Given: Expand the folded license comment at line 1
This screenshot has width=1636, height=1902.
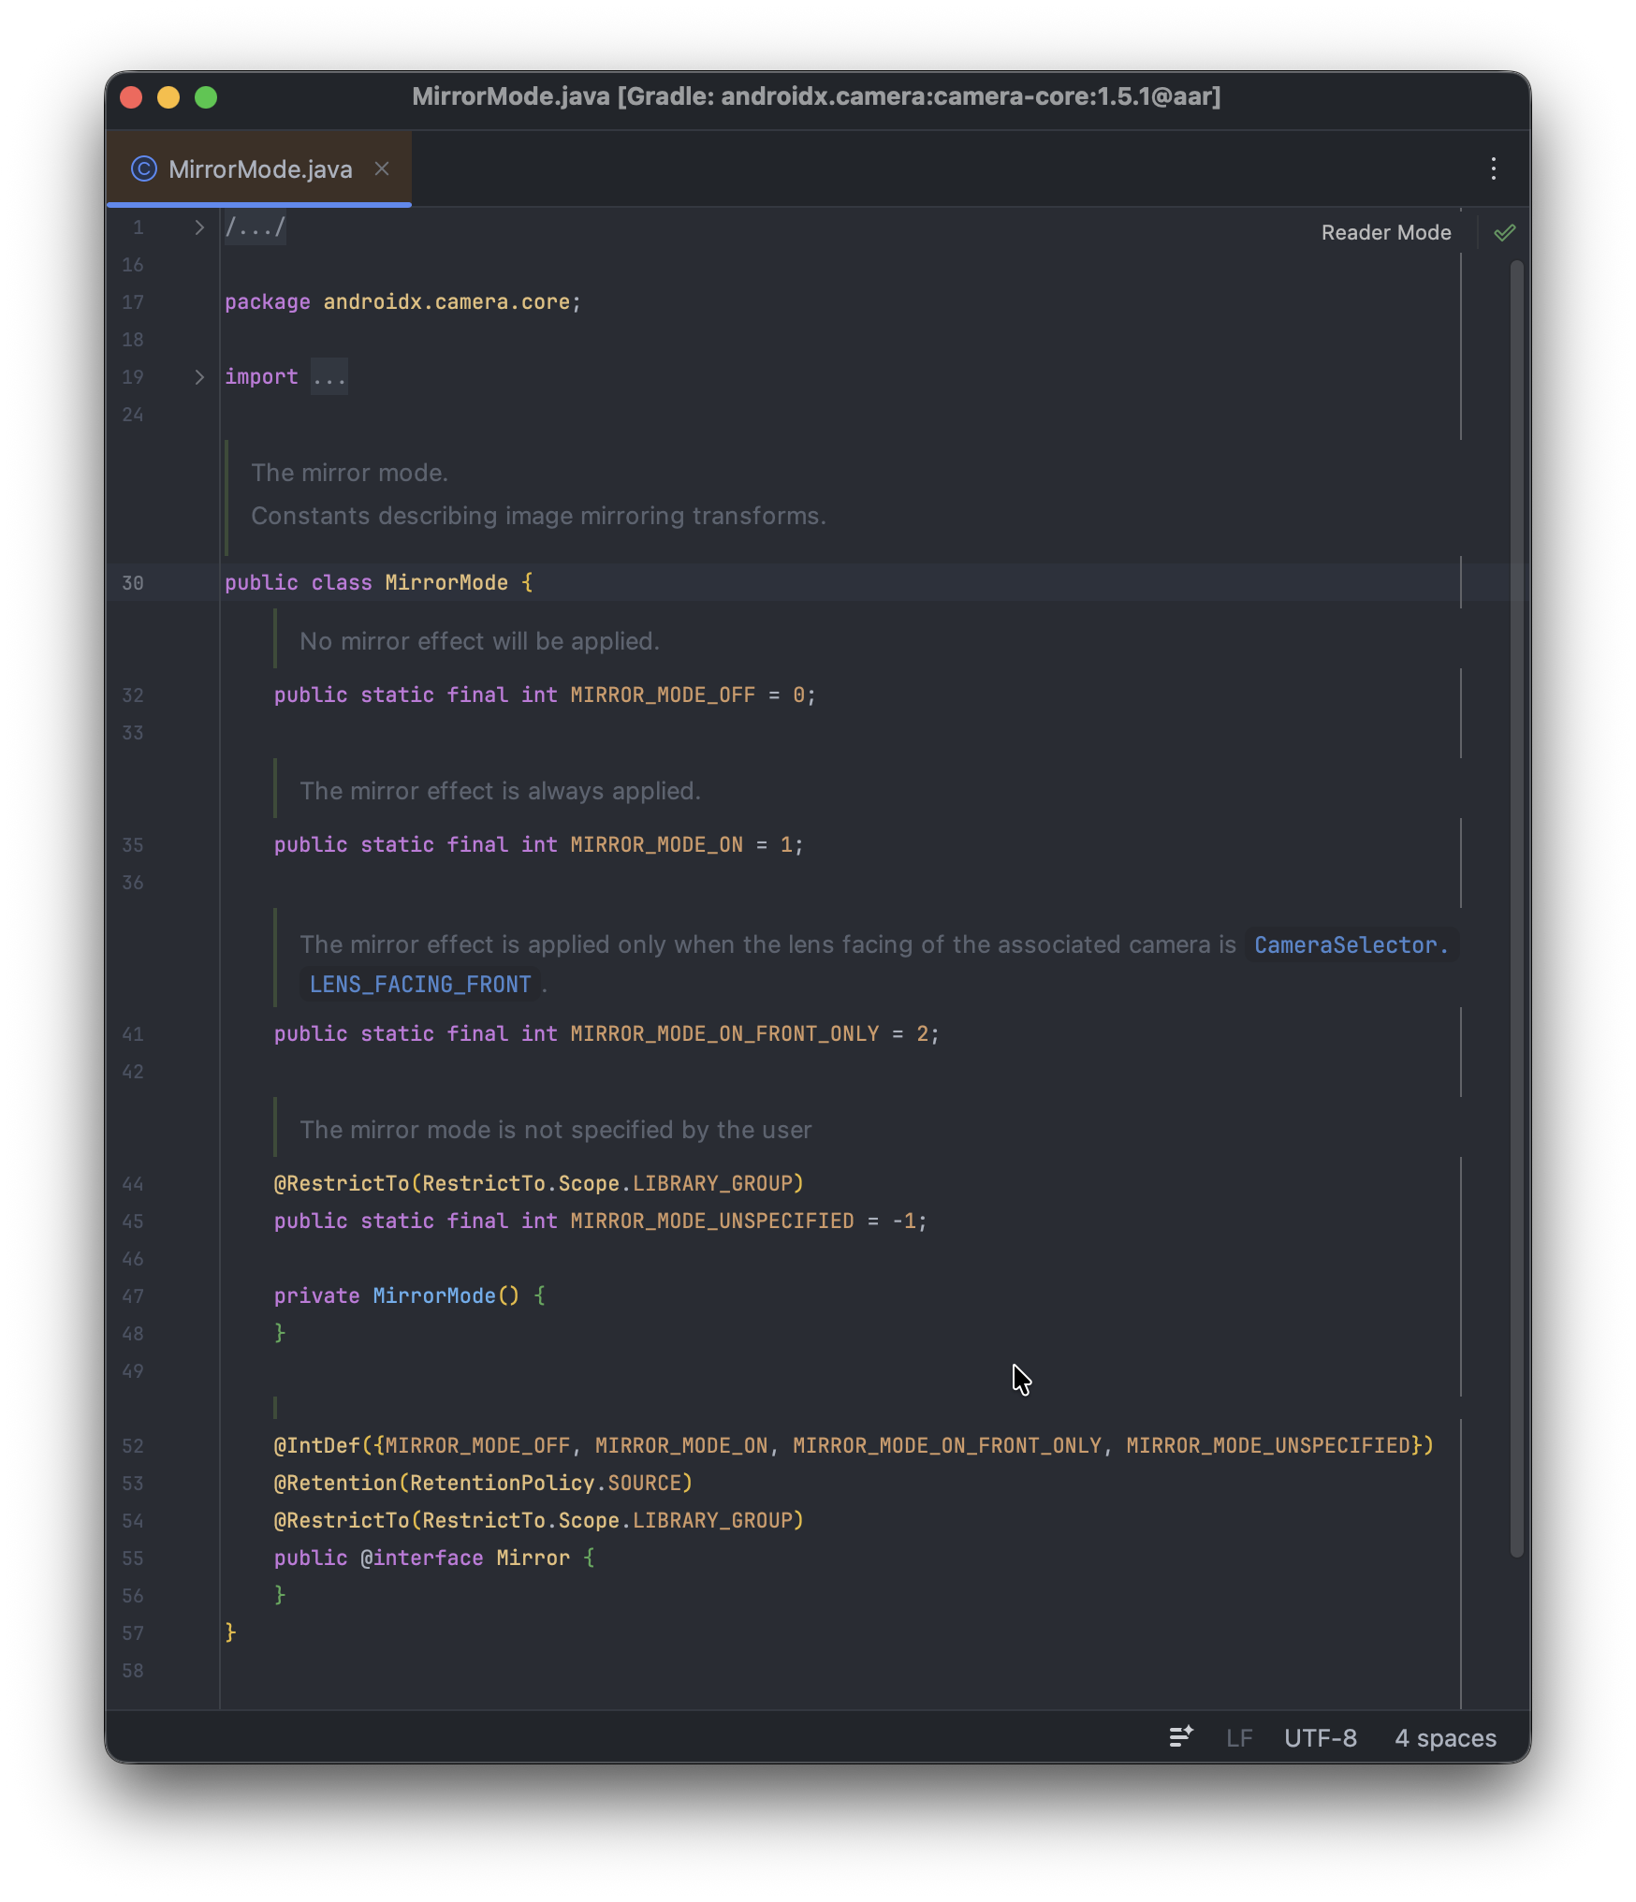Looking at the screenshot, I should [x=198, y=227].
